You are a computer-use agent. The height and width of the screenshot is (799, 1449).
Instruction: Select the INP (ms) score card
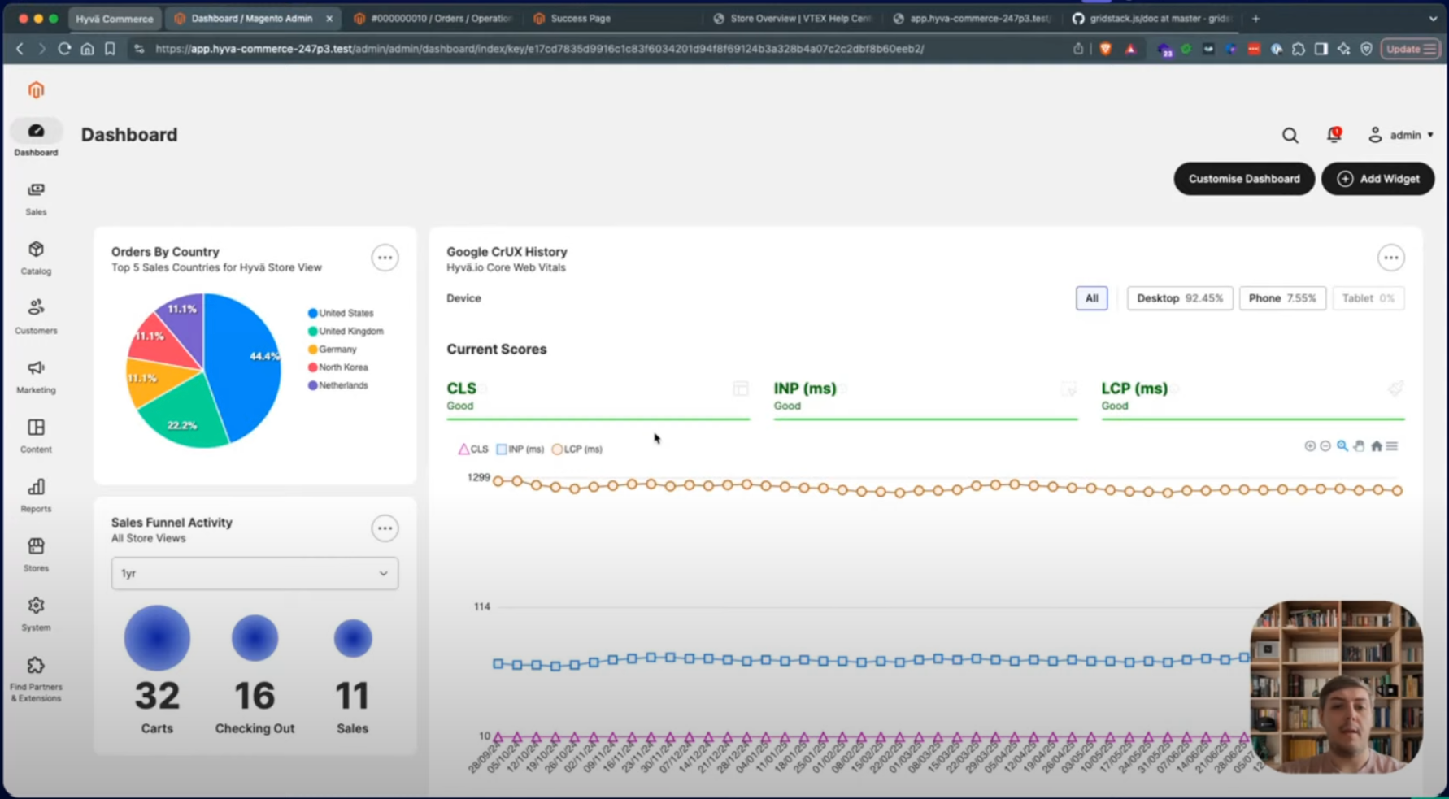pos(925,398)
